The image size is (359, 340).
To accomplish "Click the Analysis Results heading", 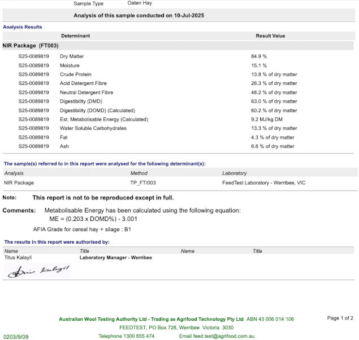I will (x=23, y=27).
